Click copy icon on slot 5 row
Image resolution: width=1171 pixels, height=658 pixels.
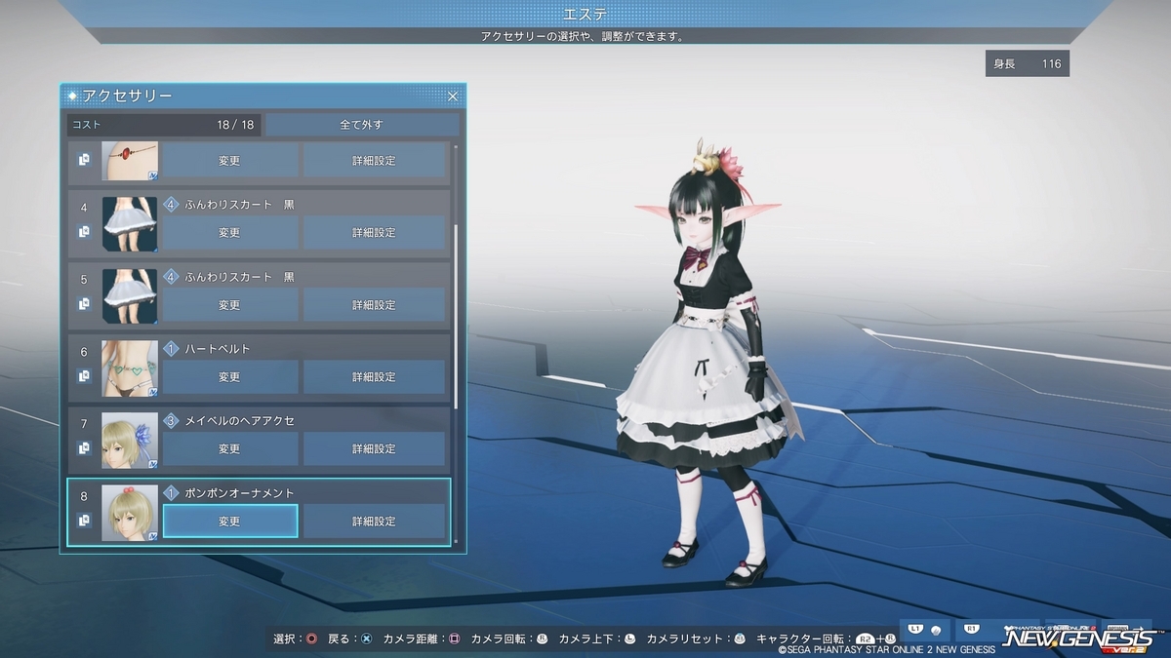[x=84, y=304]
